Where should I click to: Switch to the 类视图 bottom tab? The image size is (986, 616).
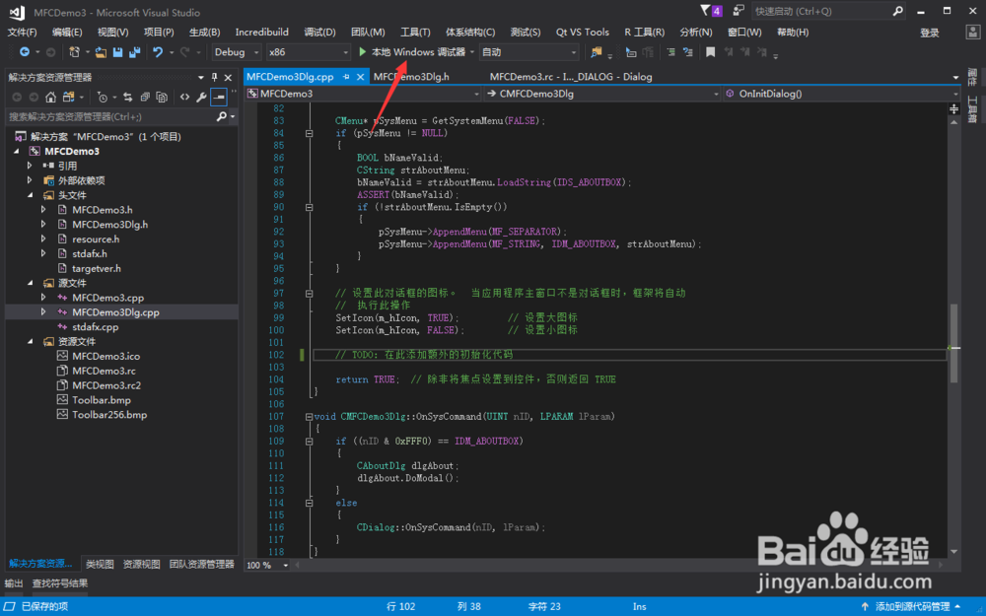click(100, 564)
